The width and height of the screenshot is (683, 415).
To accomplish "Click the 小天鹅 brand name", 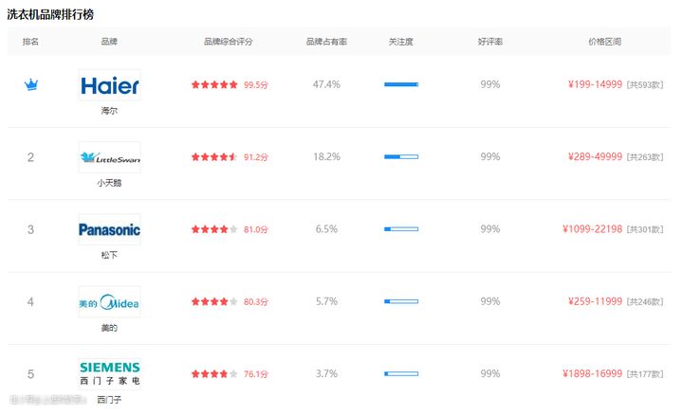I will pyautogui.click(x=109, y=183).
